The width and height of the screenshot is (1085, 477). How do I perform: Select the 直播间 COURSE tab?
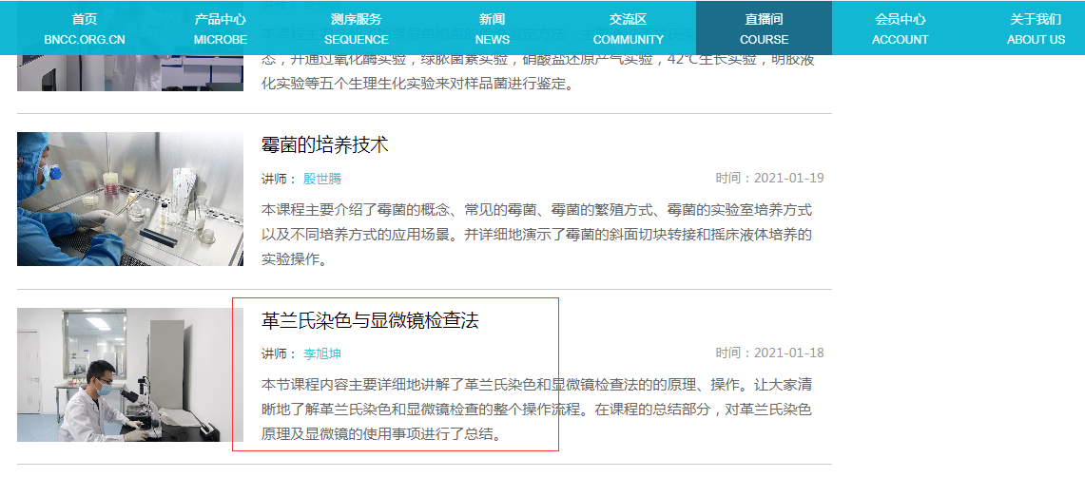point(764,29)
